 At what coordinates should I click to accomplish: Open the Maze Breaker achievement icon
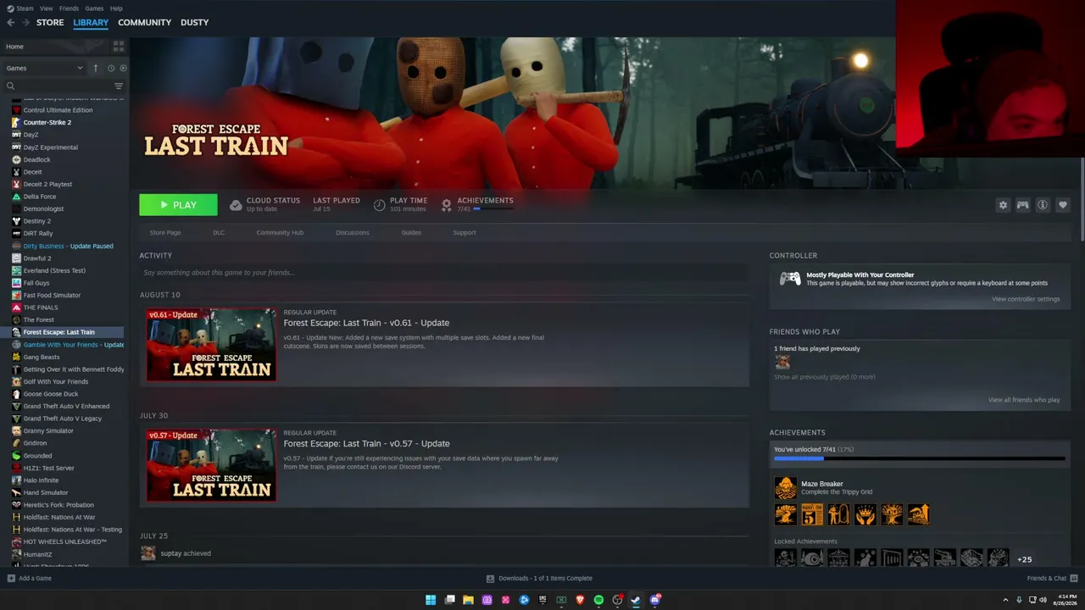point(786,488)
